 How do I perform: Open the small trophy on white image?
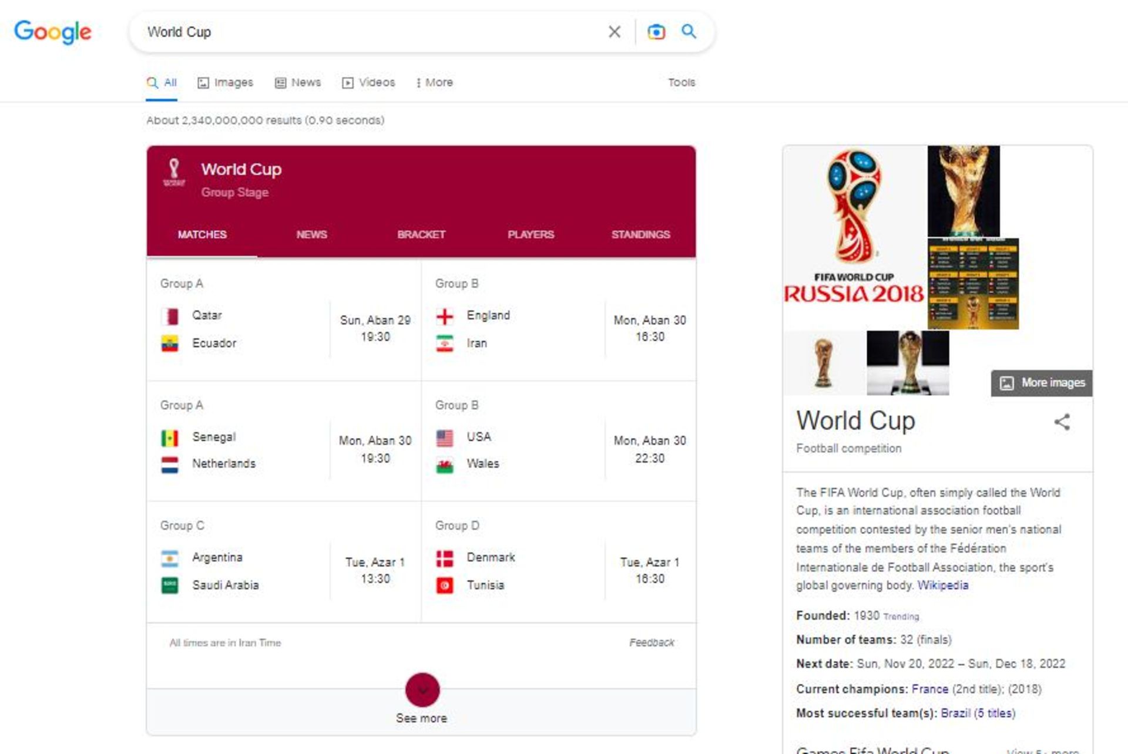click(824, 363)
